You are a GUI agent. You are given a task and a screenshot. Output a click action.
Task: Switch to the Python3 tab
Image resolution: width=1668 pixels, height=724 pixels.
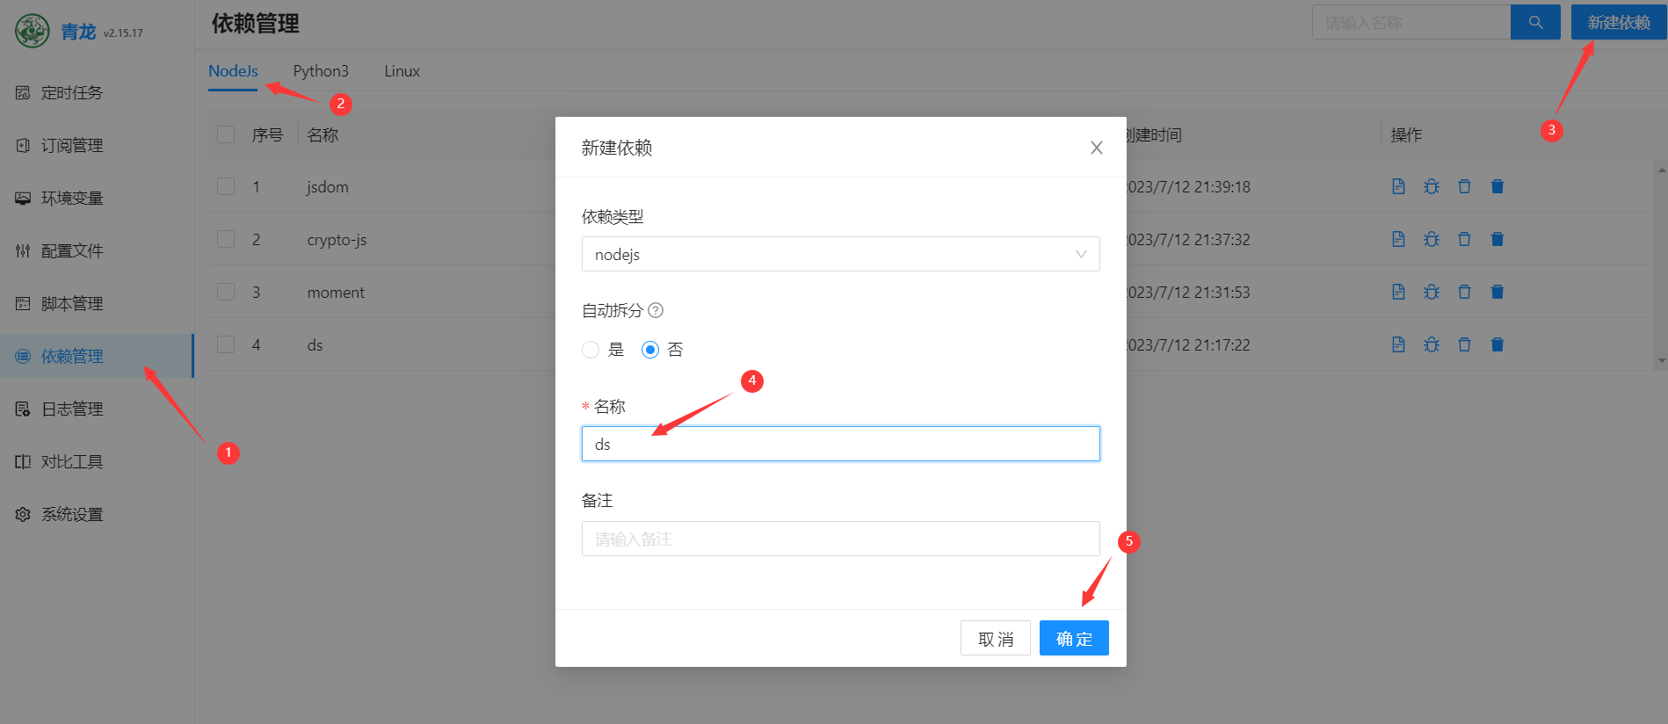point(321,71)
